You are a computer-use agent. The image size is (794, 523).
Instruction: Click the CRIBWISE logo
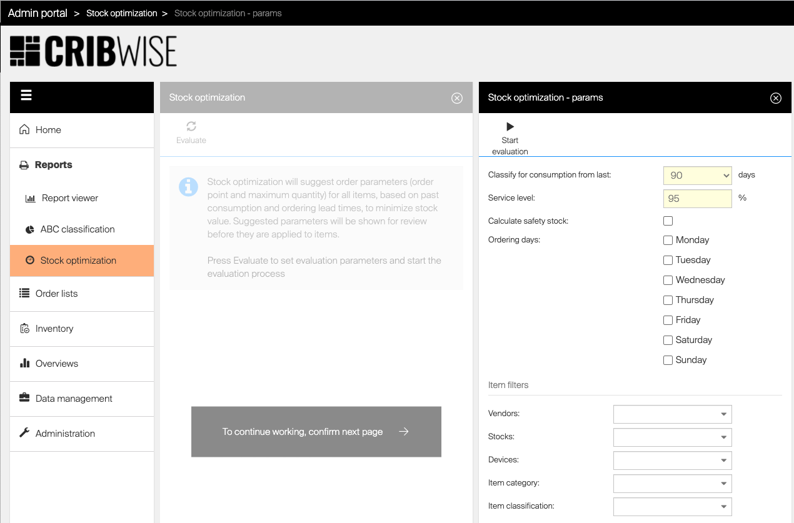point(94,51)
